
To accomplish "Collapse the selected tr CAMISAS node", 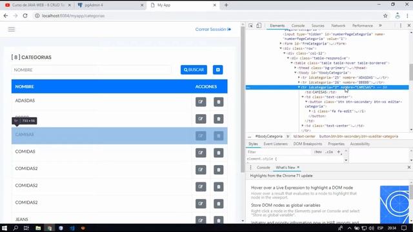I will pos(299,87).
